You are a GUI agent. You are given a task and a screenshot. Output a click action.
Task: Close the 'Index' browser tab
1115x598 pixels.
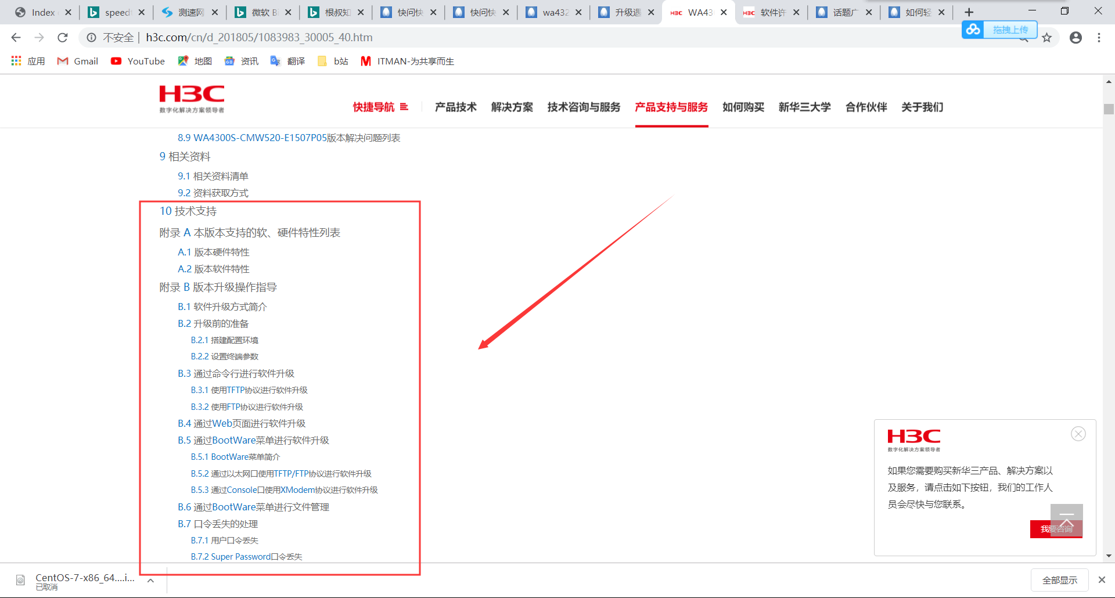pos(68,12)
